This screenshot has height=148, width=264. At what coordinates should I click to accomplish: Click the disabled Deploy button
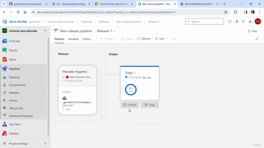[107, 39]
